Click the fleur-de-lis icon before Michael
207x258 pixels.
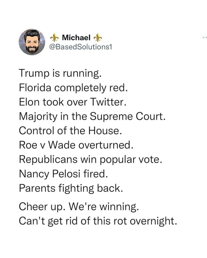[54, 38]
